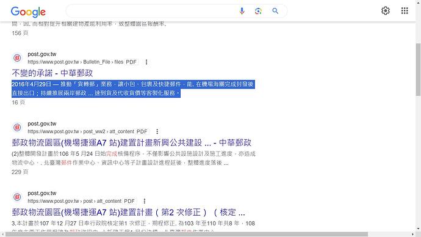Click snippet text starting (2)整體開發計畫於106
The height and width of the screenshot is (237, 421).
tap(134, 158)
